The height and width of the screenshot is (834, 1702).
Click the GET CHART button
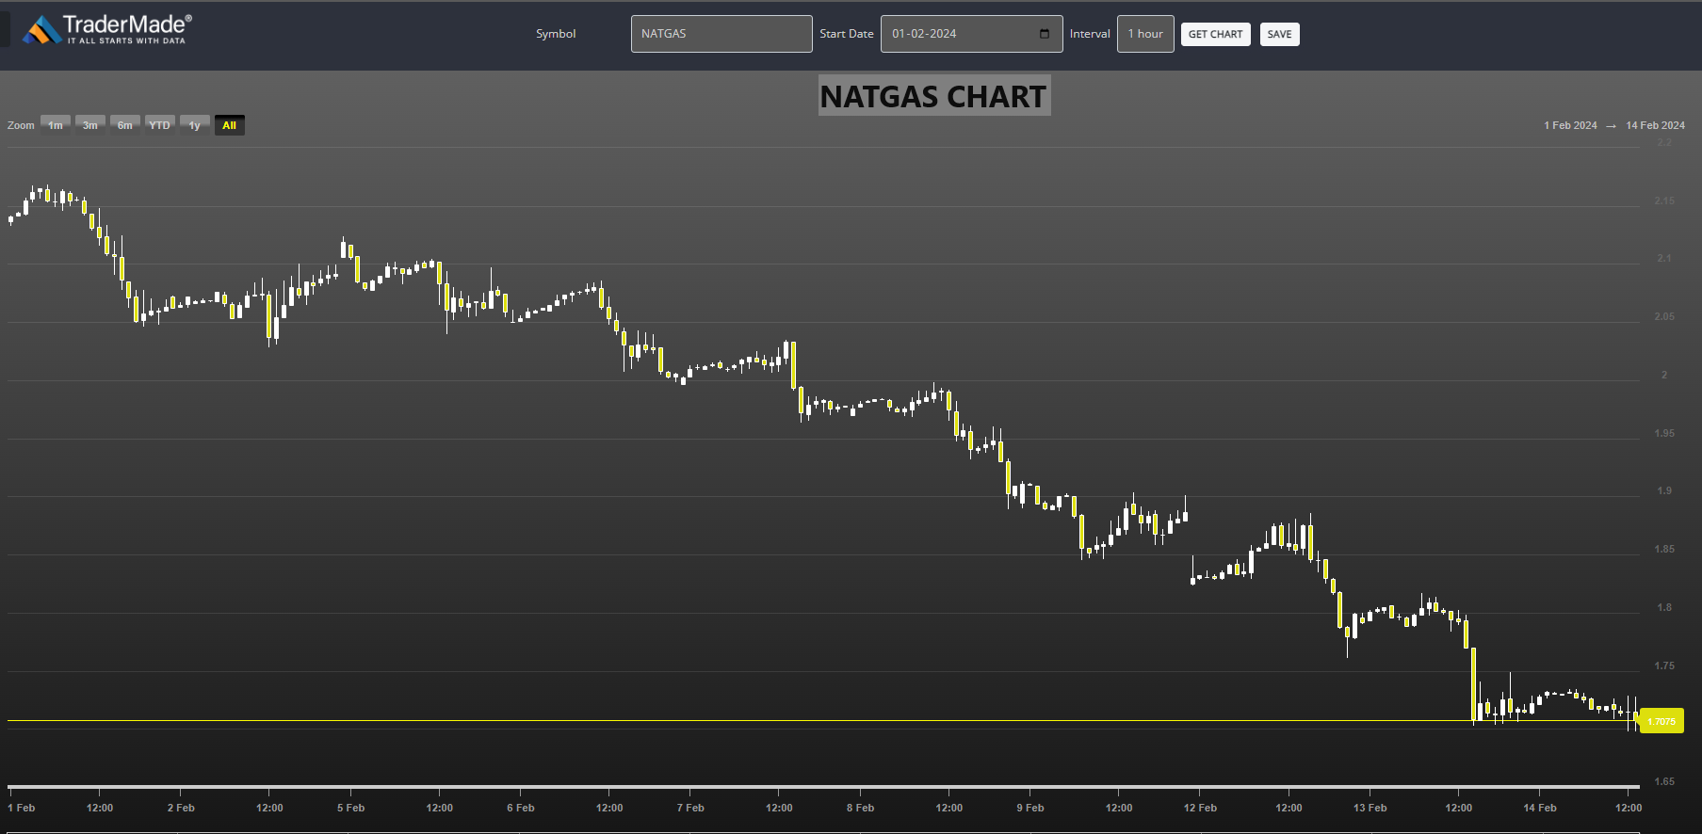pos(1215,35)
